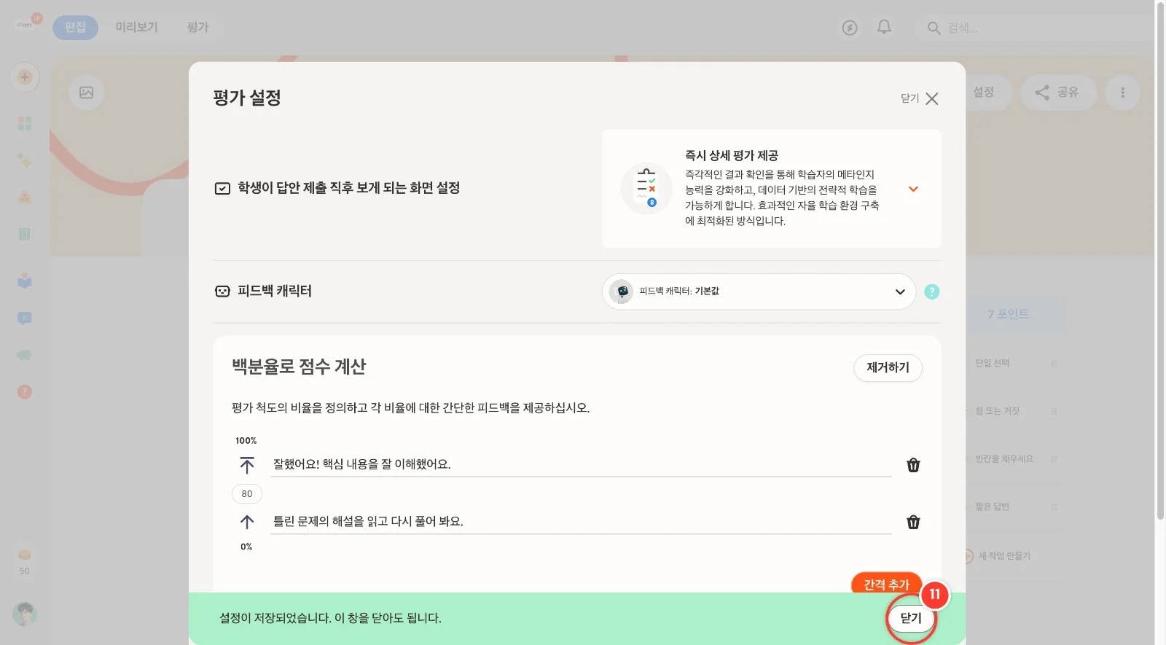Click the teal chat bubble icon in the sidebar
The height and width of the screenshot is (645, 1166).
(x=25, y=318)
